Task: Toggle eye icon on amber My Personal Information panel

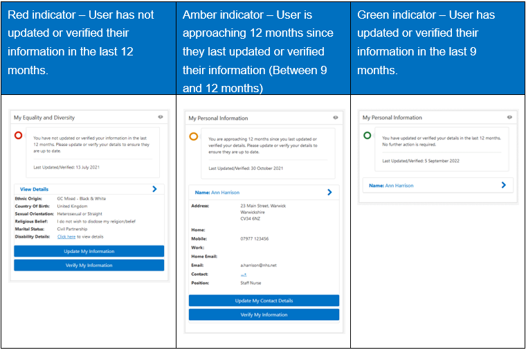Action: click(x=335, y=118)
